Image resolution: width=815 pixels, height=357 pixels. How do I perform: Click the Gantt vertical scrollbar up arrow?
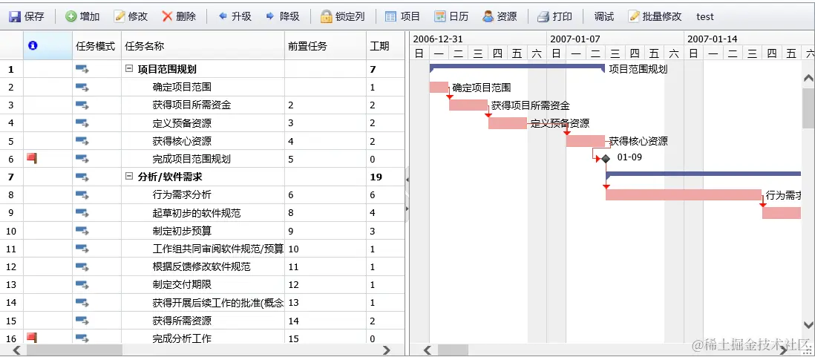point(808,79)
